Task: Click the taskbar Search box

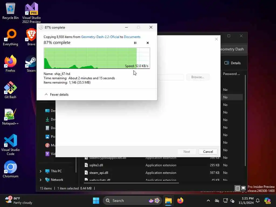Action: [132, 201]
